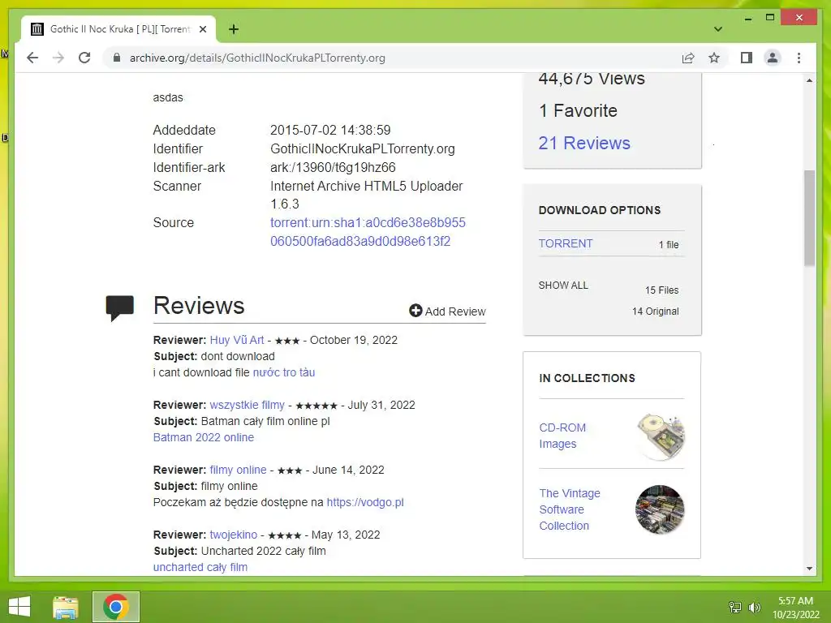Click the 1 Favorite text

tap(578, 110)
